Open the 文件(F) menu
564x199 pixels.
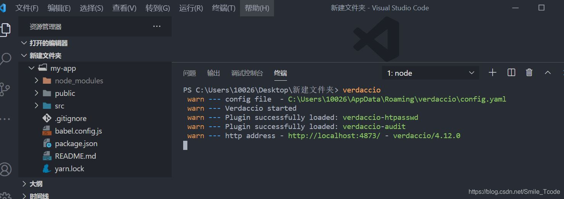[x=27, y=8]
